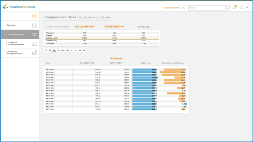Open Compare to Country Benchmark
Viewport: 253px width, 142px height.
pos(20,43)
